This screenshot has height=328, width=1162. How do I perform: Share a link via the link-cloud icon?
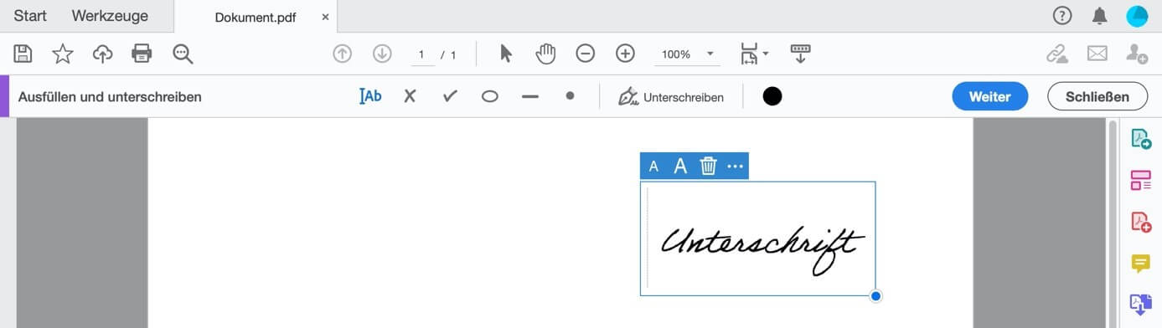(1057, 54)
